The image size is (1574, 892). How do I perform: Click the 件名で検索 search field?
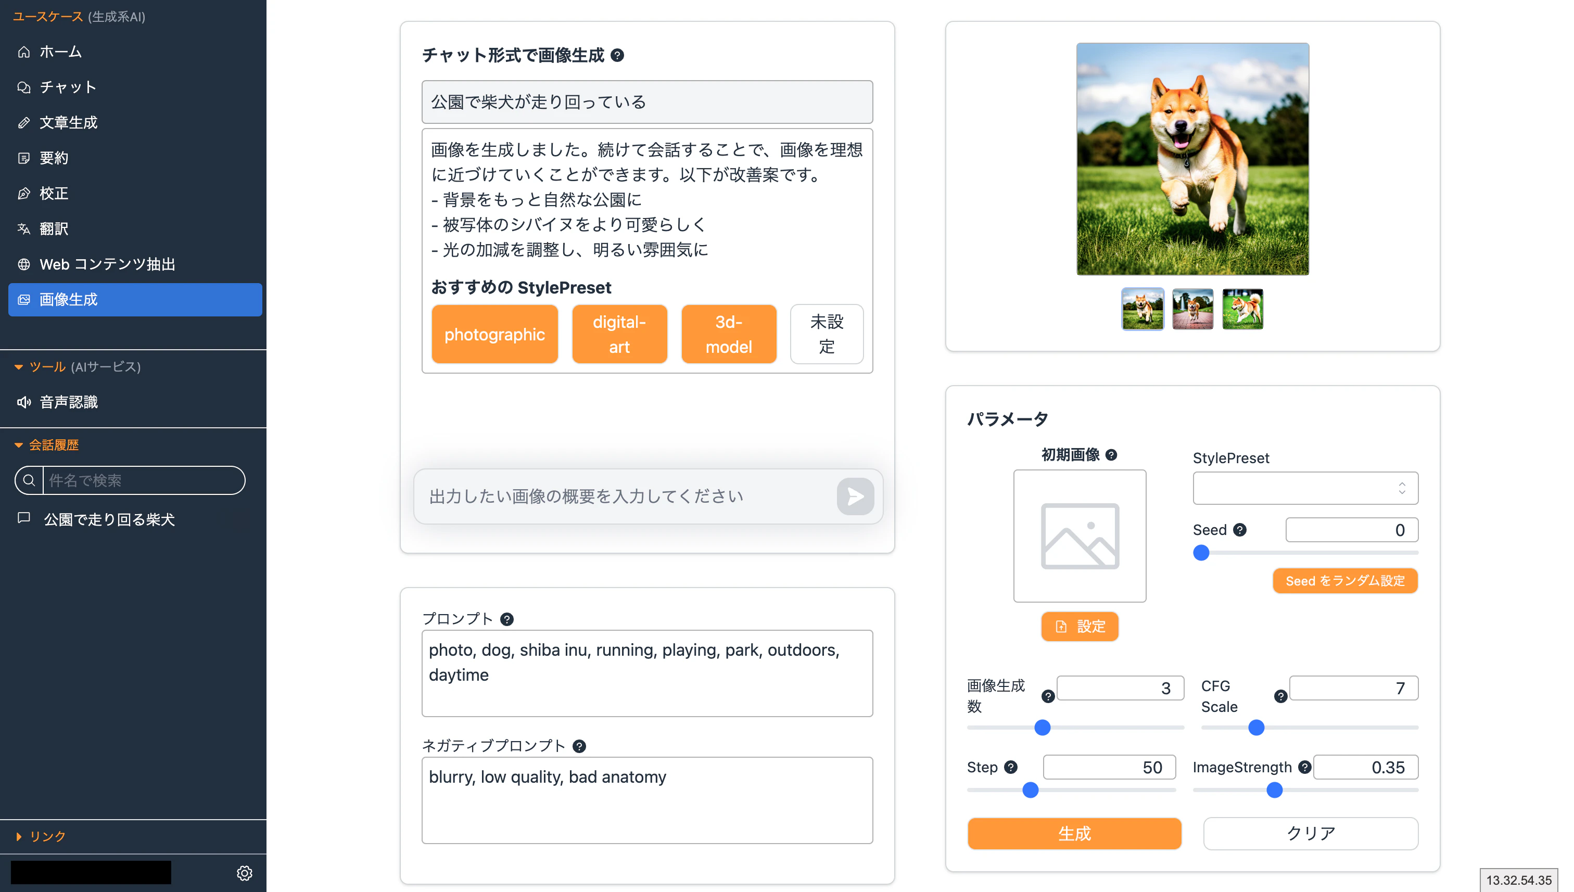pyautogui.click(x=143, y=480)
